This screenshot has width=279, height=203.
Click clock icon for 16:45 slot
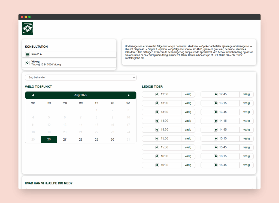[x=216, y=165]
